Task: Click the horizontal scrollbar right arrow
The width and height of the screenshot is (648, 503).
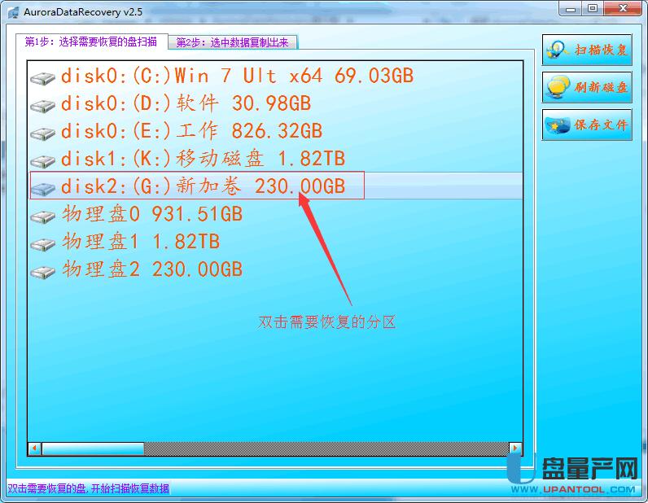Action: 514,448
